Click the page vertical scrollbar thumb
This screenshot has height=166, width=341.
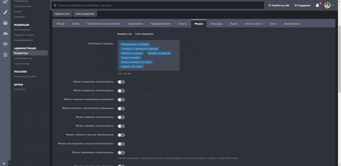click(x=339, y=59)
